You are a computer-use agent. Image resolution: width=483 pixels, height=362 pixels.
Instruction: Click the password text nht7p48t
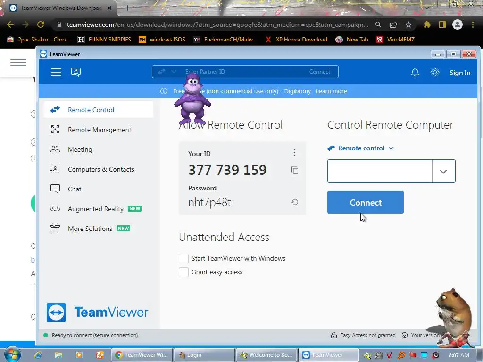click(209, 202)
